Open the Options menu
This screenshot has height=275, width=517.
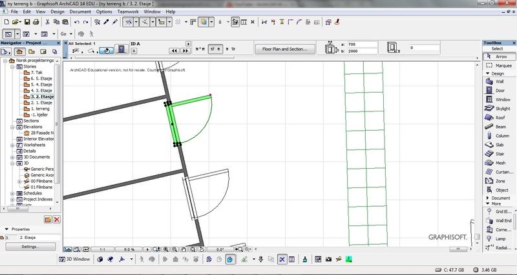click(x=104, y=12)
